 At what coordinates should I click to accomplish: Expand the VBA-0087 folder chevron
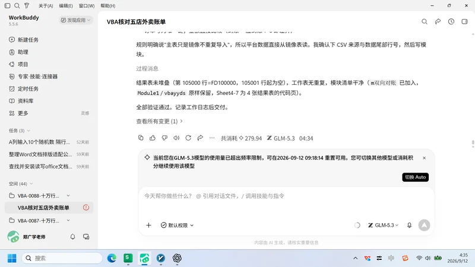click(x=68, y=221)
